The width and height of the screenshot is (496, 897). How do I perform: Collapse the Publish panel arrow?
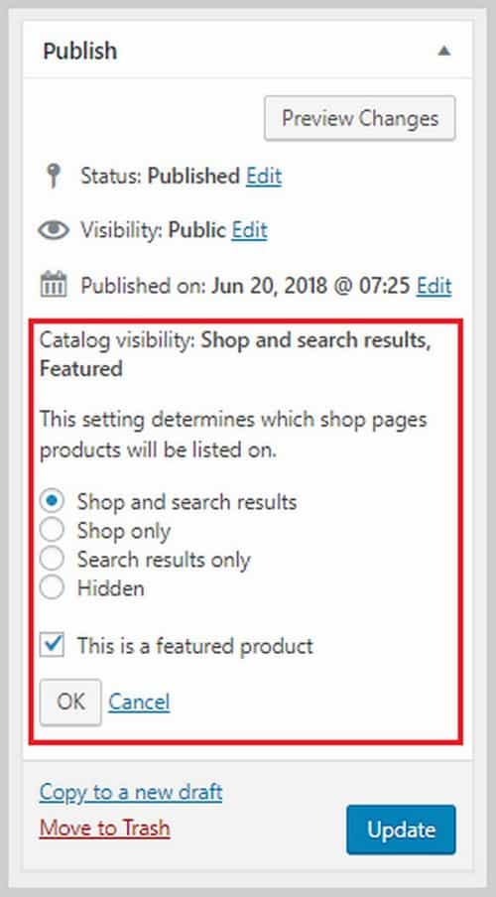(444, 51)
